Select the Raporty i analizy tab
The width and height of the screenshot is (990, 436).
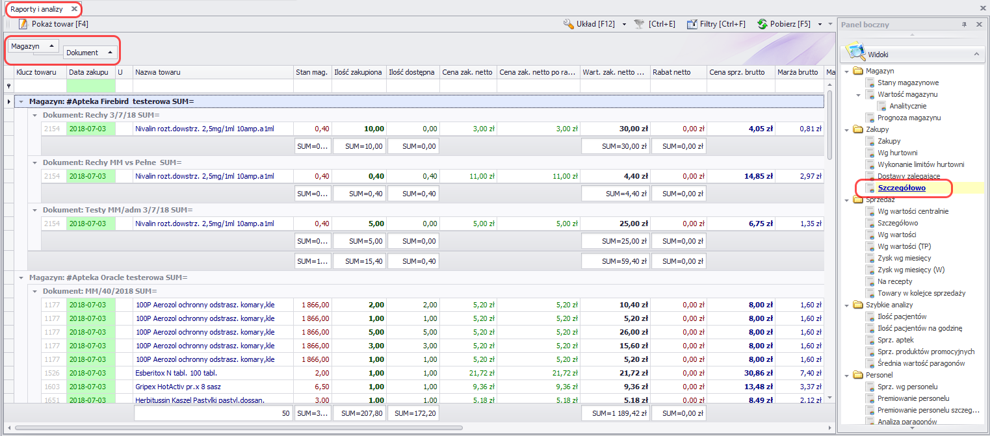(x=37, y=9)
